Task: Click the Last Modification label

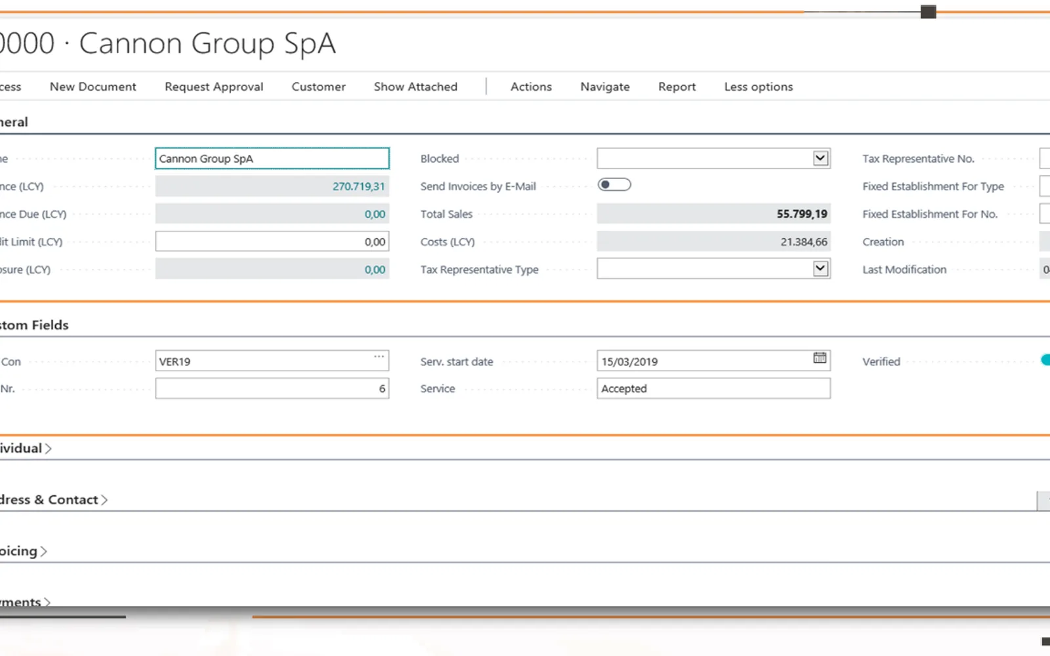Action: point(904,270)
